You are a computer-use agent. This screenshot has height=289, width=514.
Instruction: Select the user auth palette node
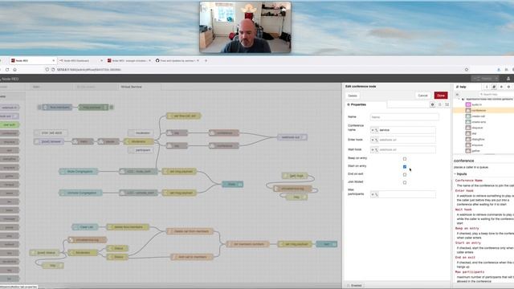(x=9, y=124)
